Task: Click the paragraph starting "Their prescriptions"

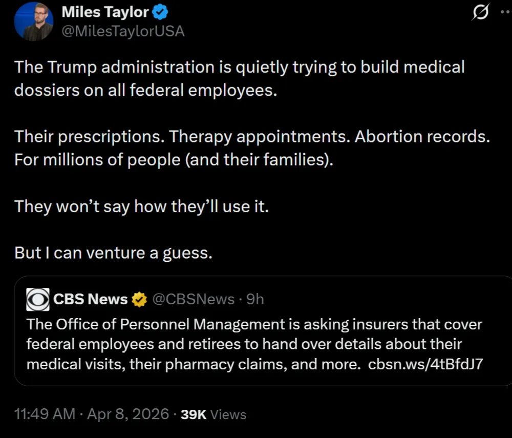Action: (x=252, y=149)
